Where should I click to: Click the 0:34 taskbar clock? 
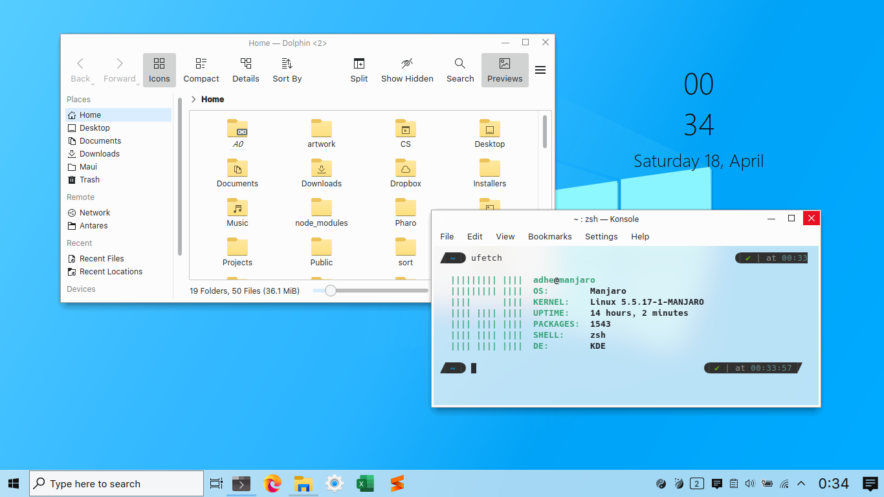834,483
